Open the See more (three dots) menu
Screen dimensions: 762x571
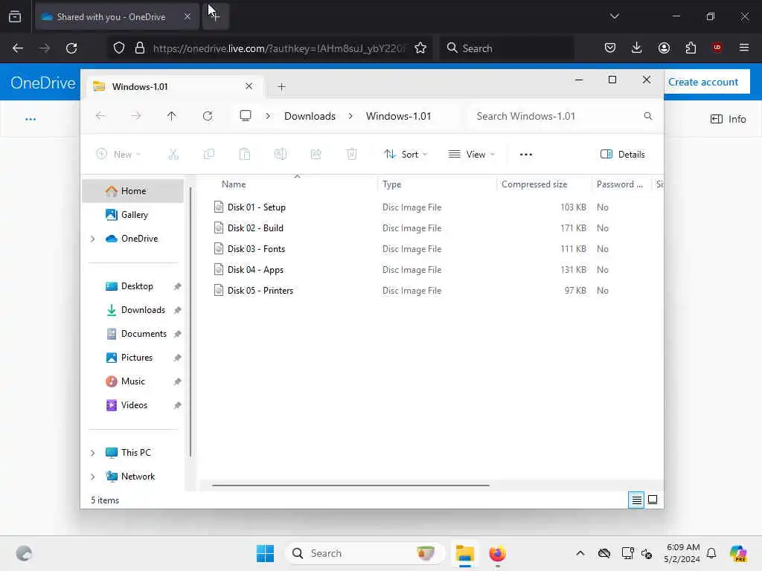[526, 155]
